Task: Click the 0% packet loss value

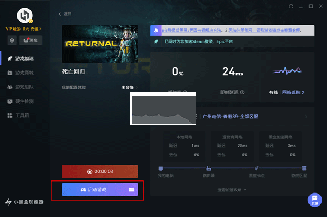Action: point(178,71)
